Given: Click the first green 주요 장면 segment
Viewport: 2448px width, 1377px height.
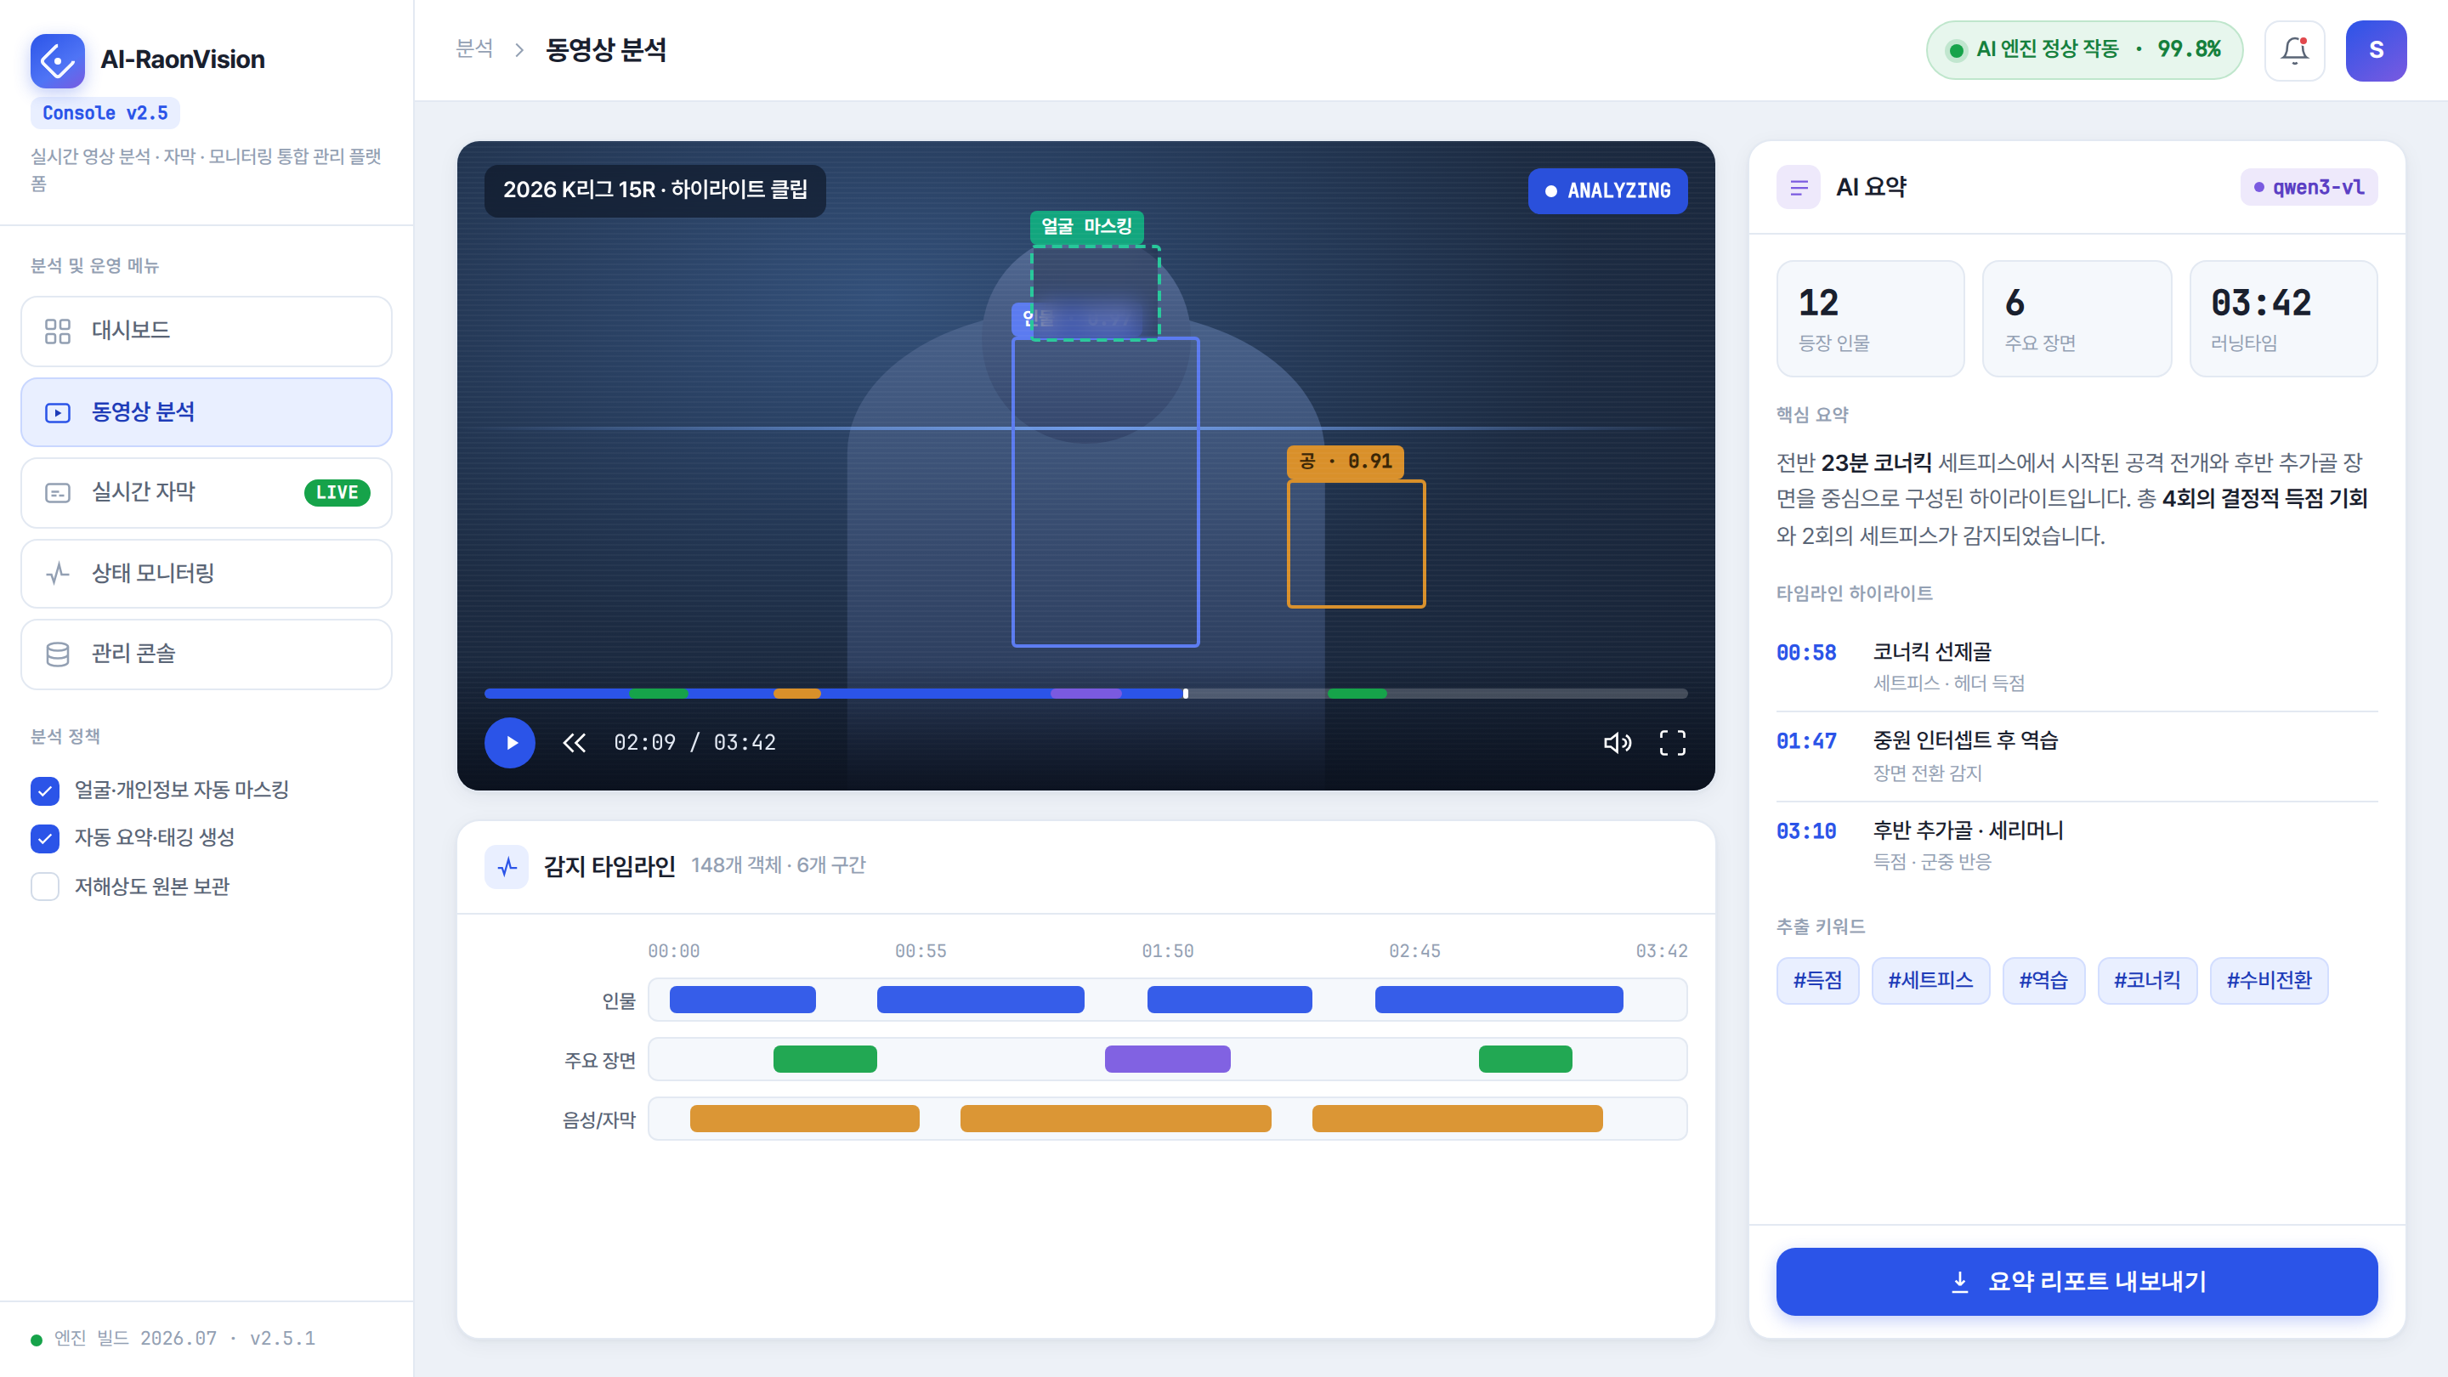Looking at the screenshot, I should (824, 1058).
